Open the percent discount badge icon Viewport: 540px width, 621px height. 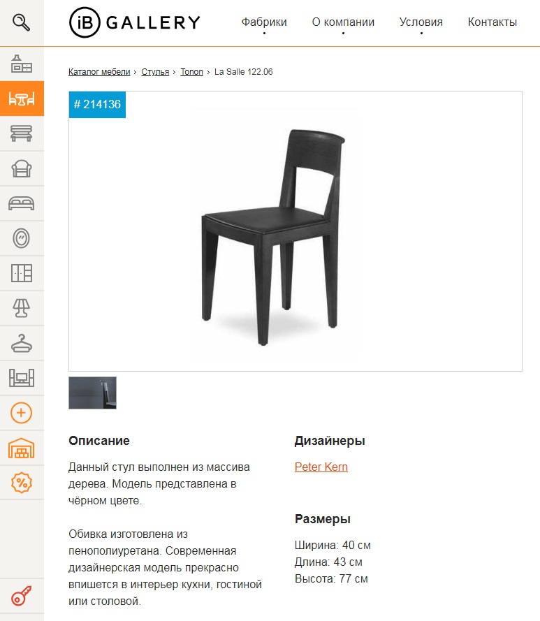tap(22, 483)
